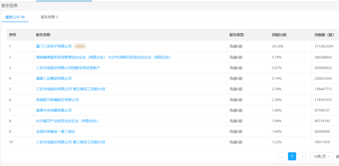Viewport: 339px width, 166px height.
Task: Go to the next page arrow
Action: coord(302,156)
